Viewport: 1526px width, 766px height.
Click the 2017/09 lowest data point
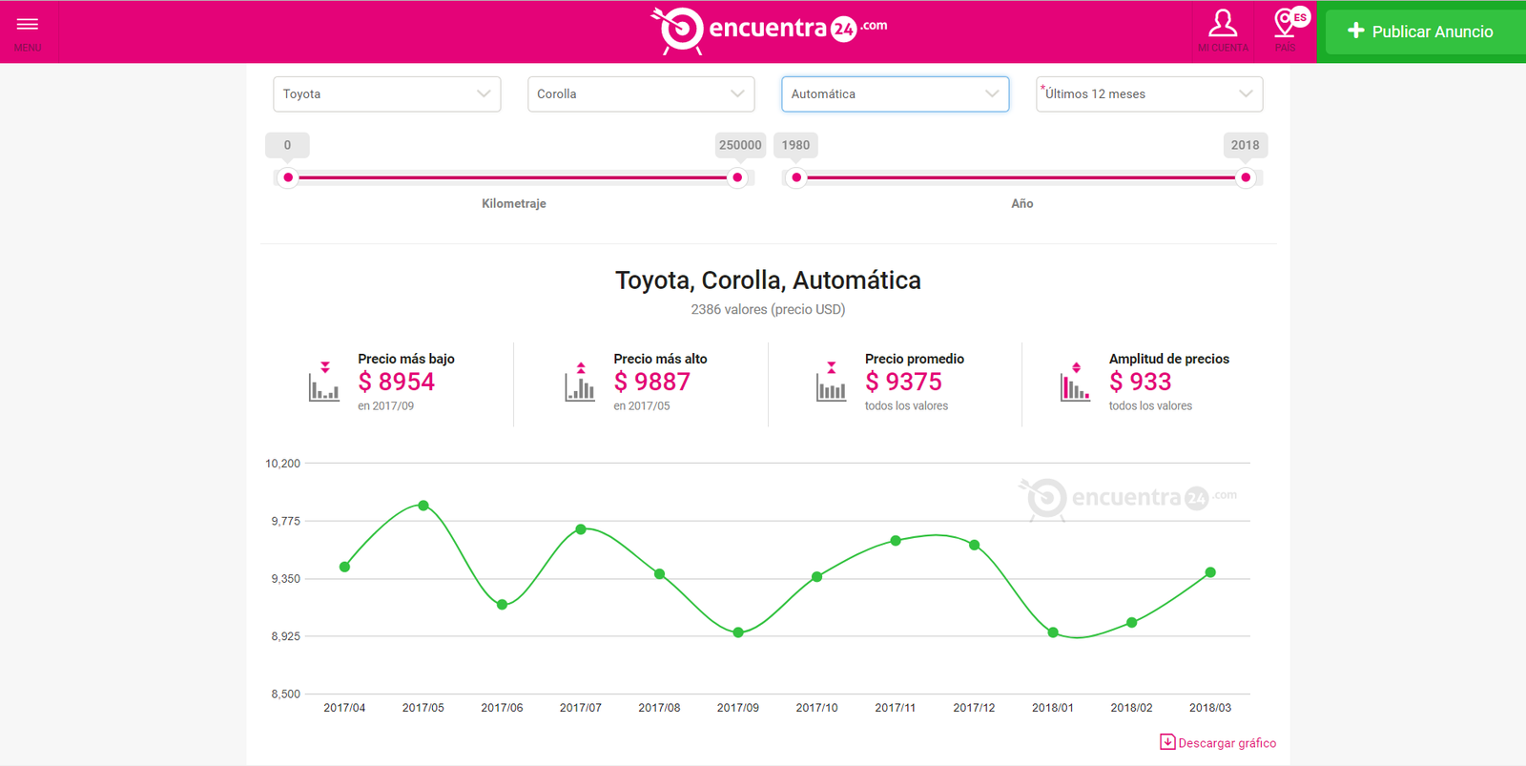click(738, 632)
